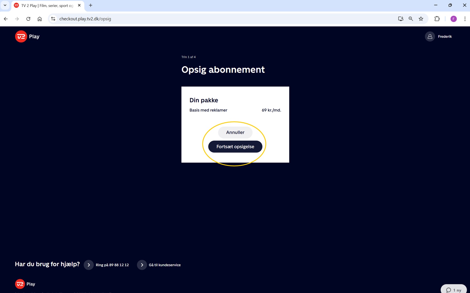This screenshot has width=470, height=293.
Task: Click the chevron beside Ring på 89 88 12 12
Action: coord(89,265)
